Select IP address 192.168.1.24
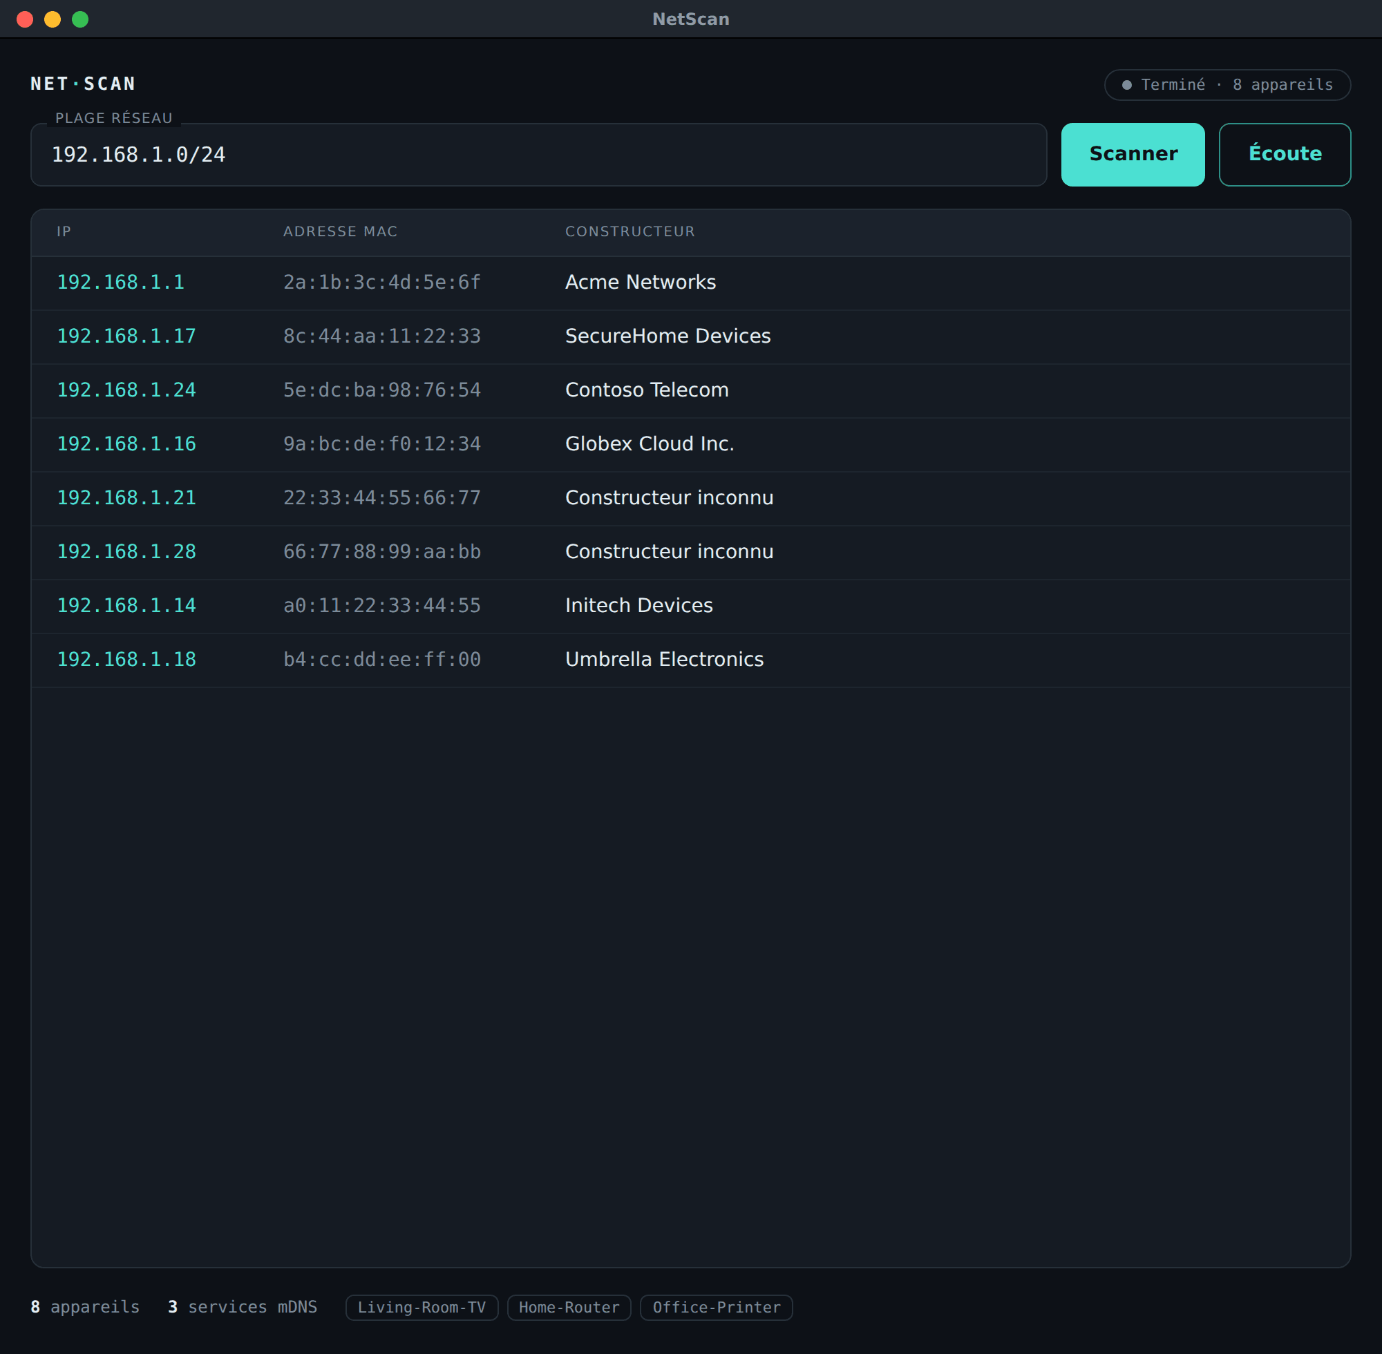 click(x=126, y=390)
